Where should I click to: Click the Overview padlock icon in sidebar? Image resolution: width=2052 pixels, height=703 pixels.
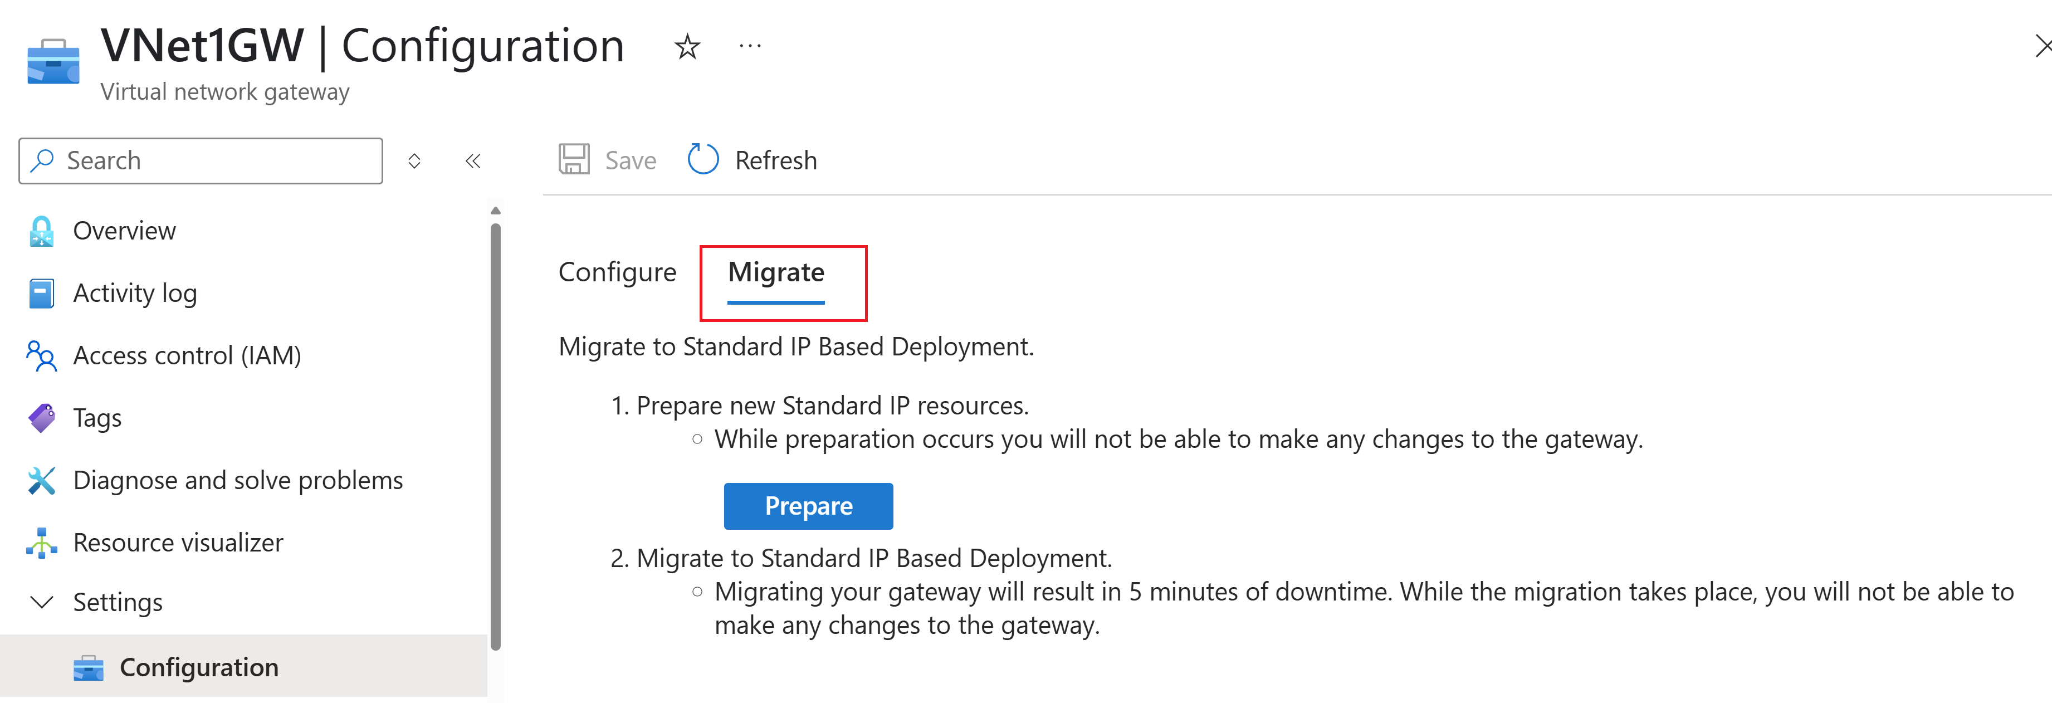pos(41,231)
